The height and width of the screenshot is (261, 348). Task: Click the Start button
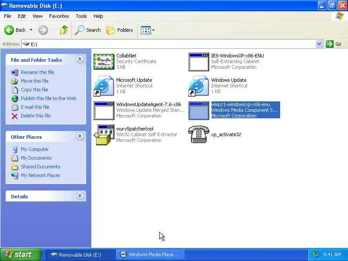click(20, 254)
